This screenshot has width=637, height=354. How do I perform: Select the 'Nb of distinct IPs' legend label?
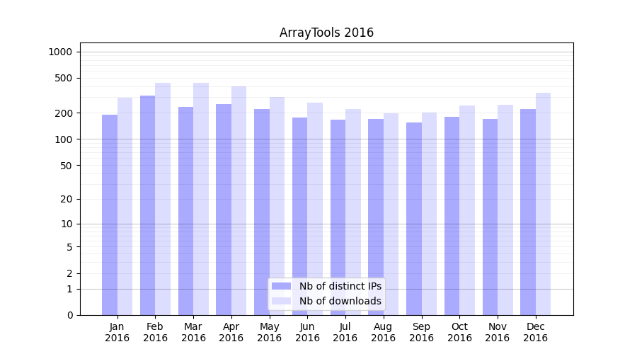click(x=340, y=286)
